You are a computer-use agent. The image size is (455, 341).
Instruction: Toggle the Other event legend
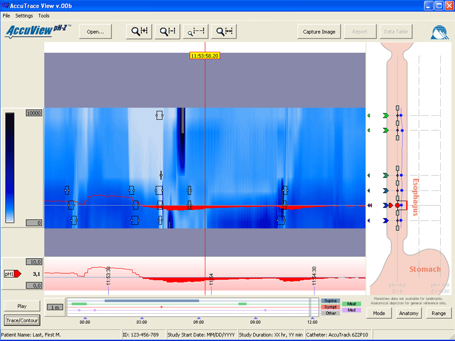click(x=330, y=313)
